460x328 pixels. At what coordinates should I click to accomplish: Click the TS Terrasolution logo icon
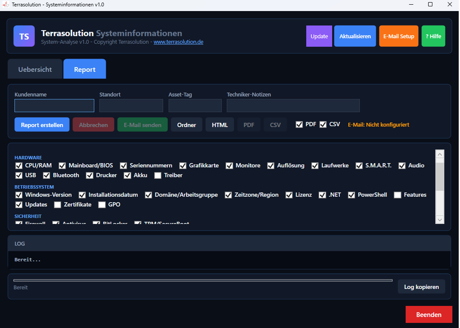24,36
